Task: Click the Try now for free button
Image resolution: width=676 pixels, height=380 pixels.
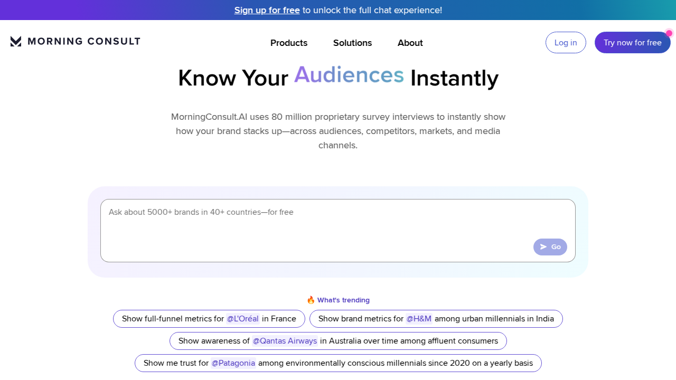Action: click(x=633, y=43)
